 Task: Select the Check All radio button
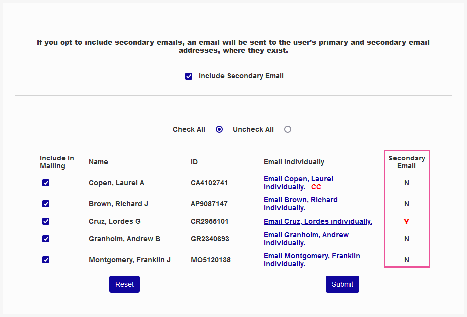[x=219, y=129]
